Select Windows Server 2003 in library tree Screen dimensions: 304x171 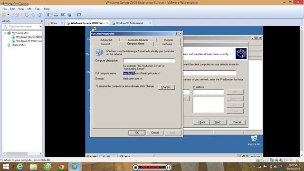coord(27,37)
